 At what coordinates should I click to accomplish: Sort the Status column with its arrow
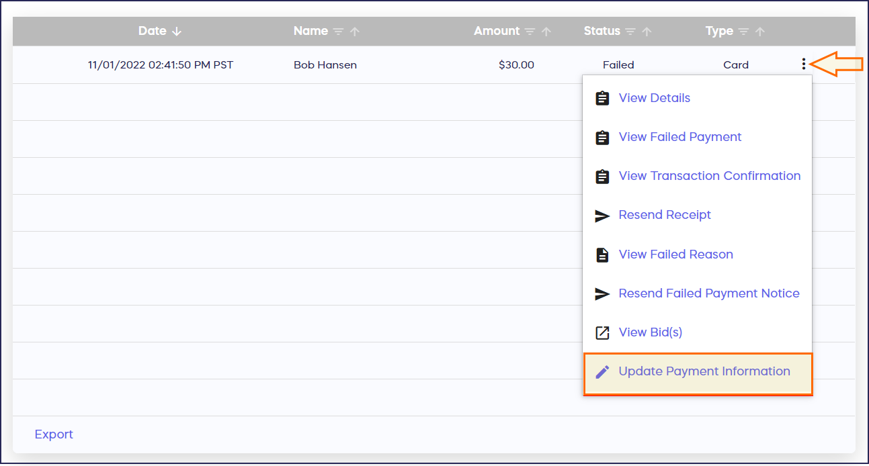[647, 32]
